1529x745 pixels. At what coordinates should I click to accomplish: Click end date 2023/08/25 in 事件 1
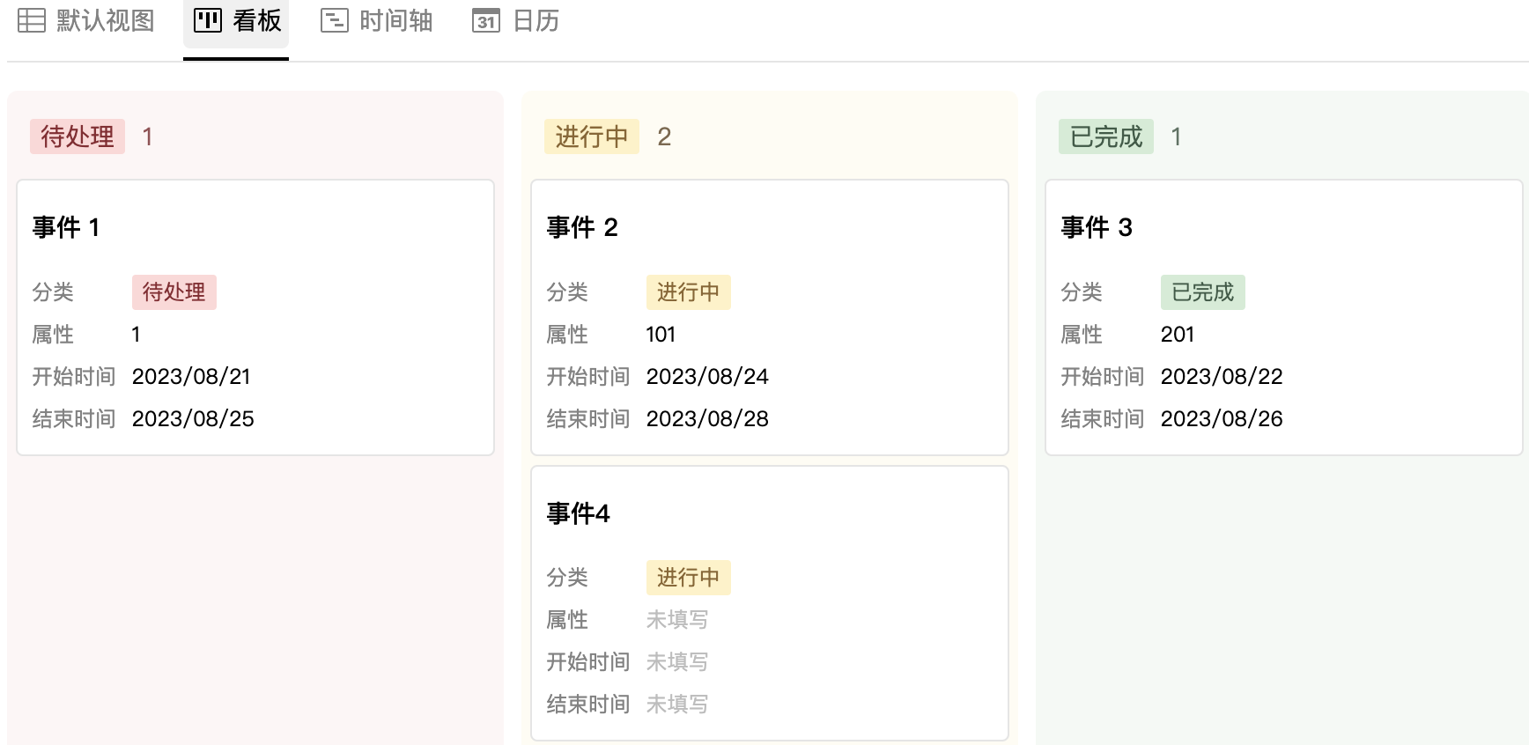[193, 419]
